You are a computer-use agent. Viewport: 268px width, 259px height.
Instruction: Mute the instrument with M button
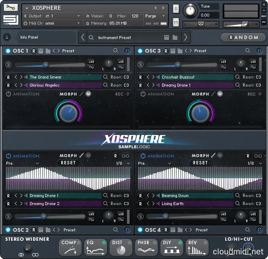pyautogui.click(x=176, y=21)
